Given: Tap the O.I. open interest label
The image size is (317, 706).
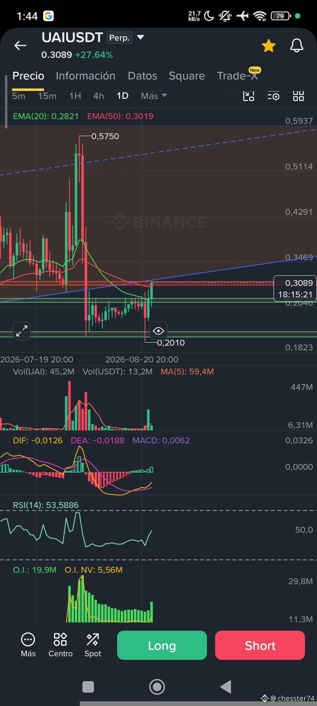Looking at the screenshot, I should pyautogui.click(x=35, y=570).
